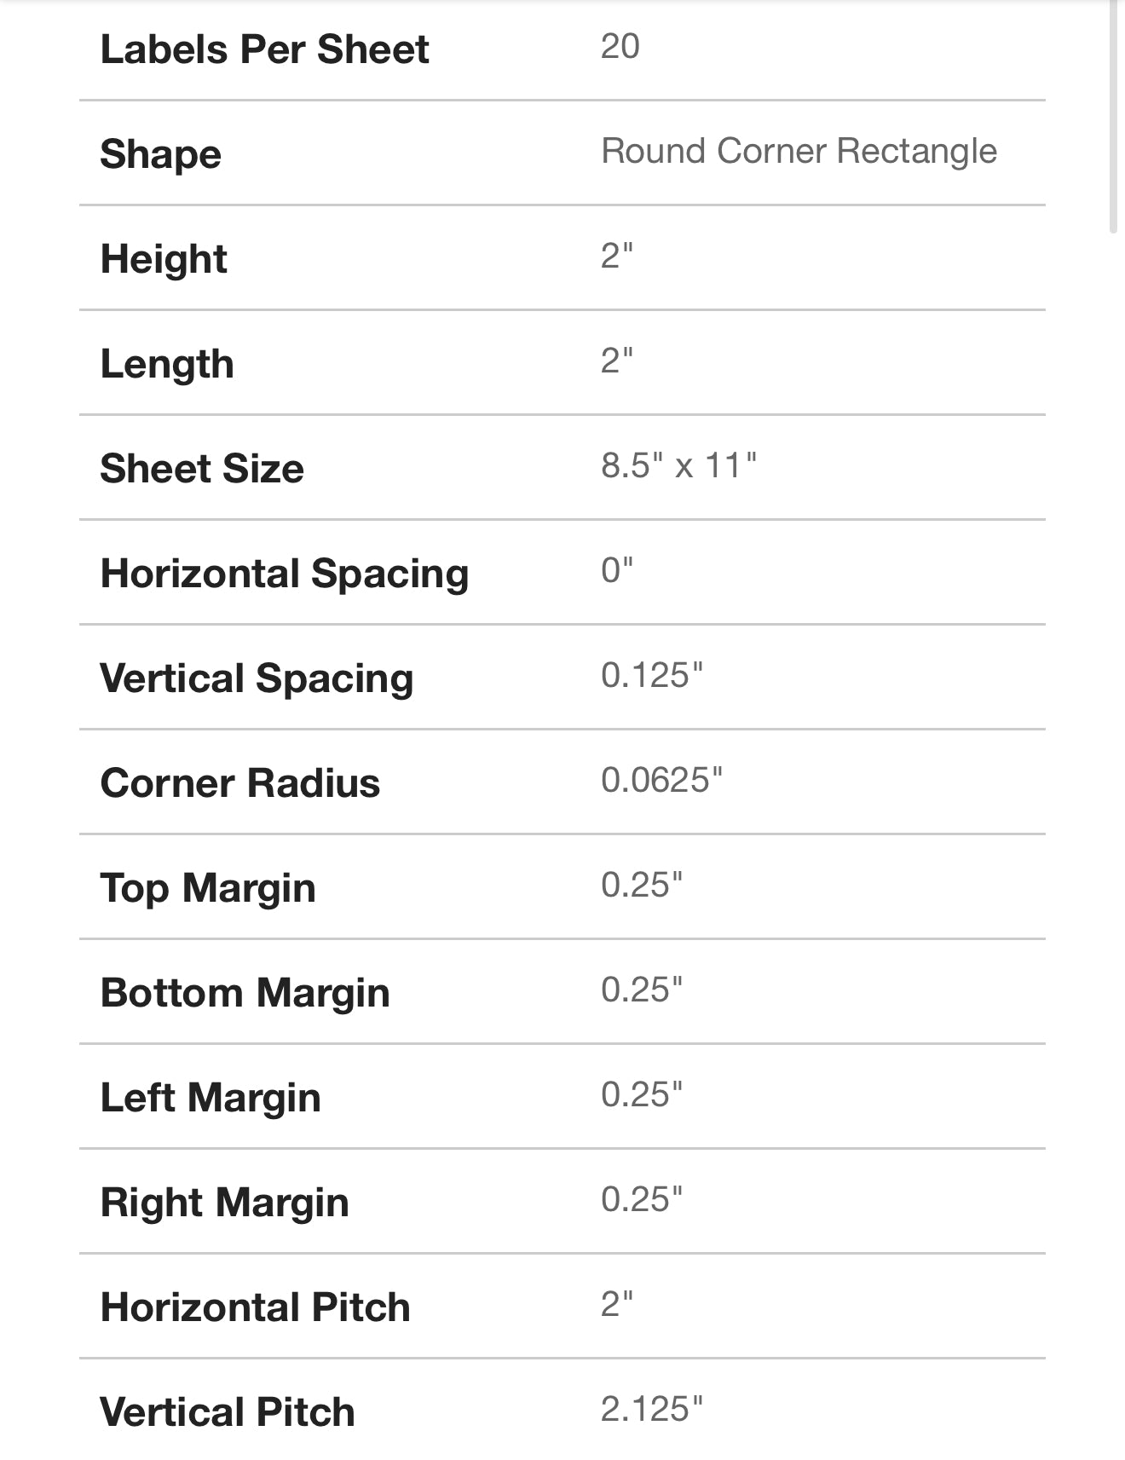Screen dimensions: 1125x1460
Task: Click the Vertical Spacing label
Action: pyautogui.click(x=257, y=678)
